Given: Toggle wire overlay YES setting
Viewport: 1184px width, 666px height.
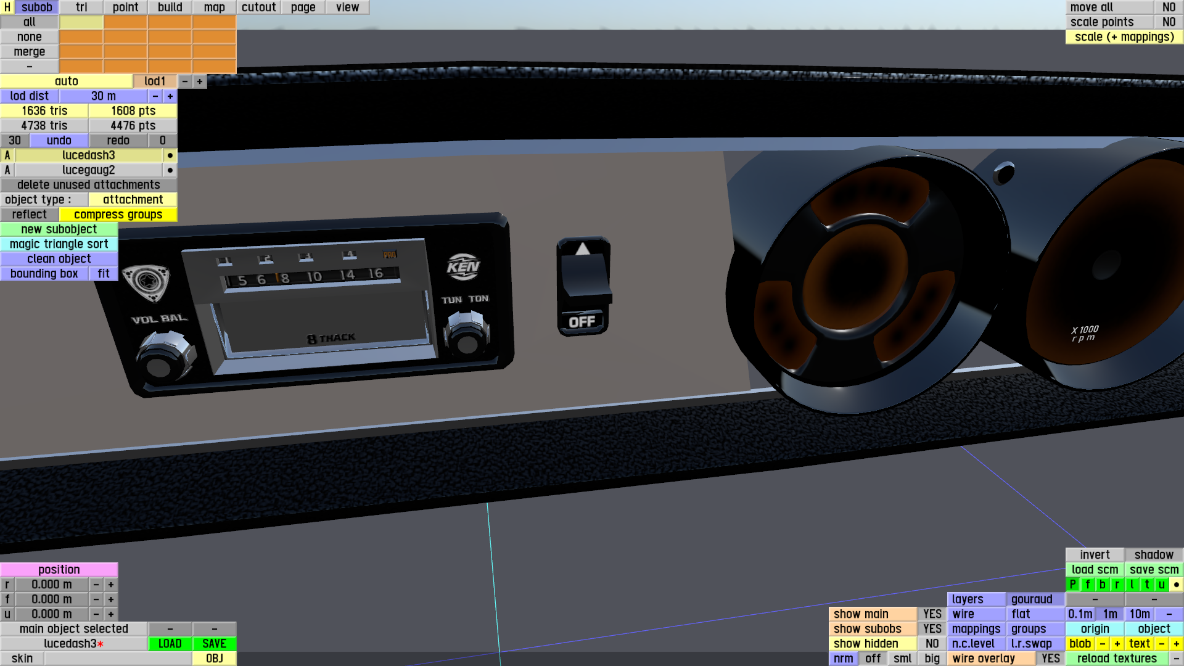Looking at the screenshot, I should click(x=1050, y=659).
